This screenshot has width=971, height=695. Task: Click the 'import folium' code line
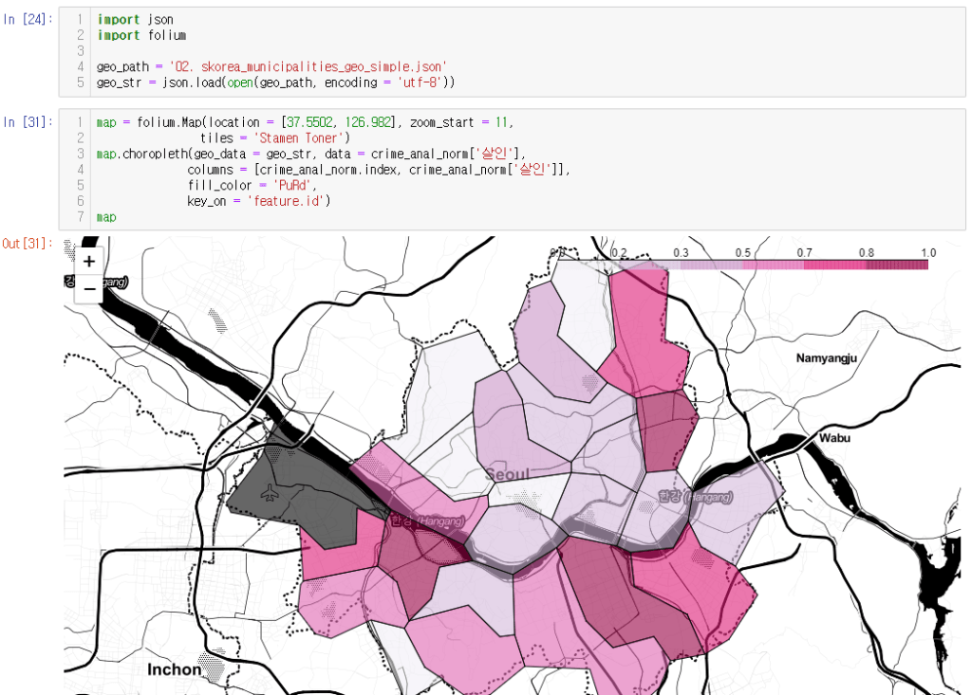140,35
